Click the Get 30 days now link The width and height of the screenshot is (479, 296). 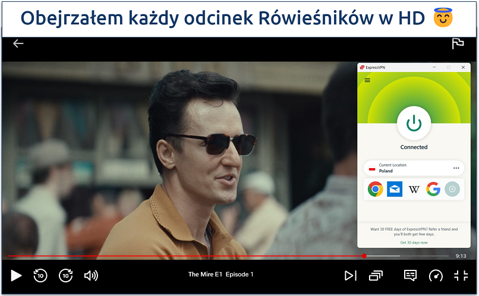click(x=414, y=243)
